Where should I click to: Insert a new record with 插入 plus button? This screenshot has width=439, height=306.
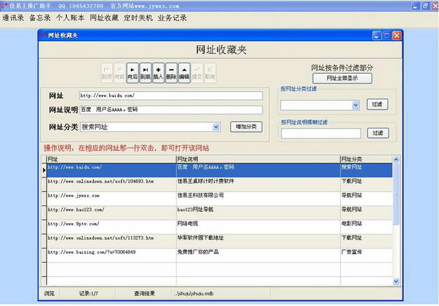158,73
